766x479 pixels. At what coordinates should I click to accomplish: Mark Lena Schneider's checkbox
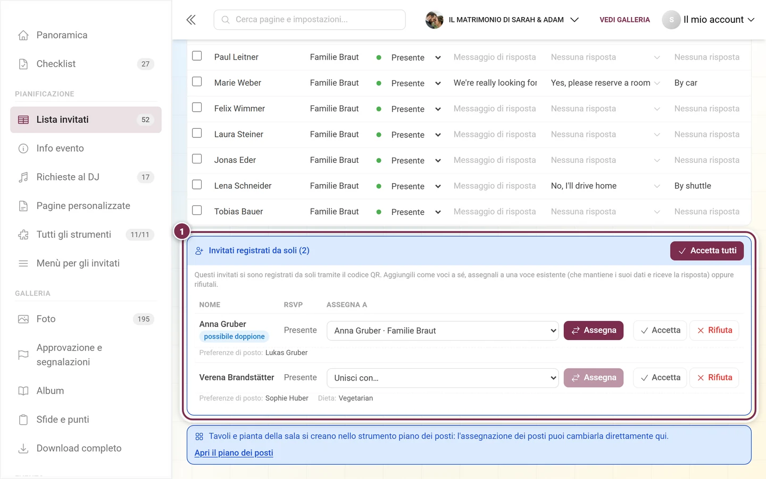click(197, 185)
